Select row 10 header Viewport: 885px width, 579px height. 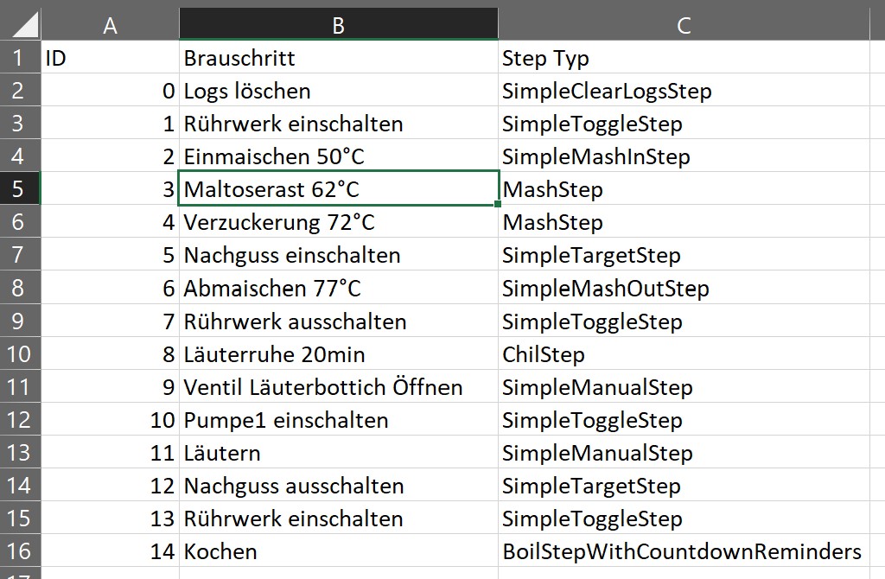[20, 354]
